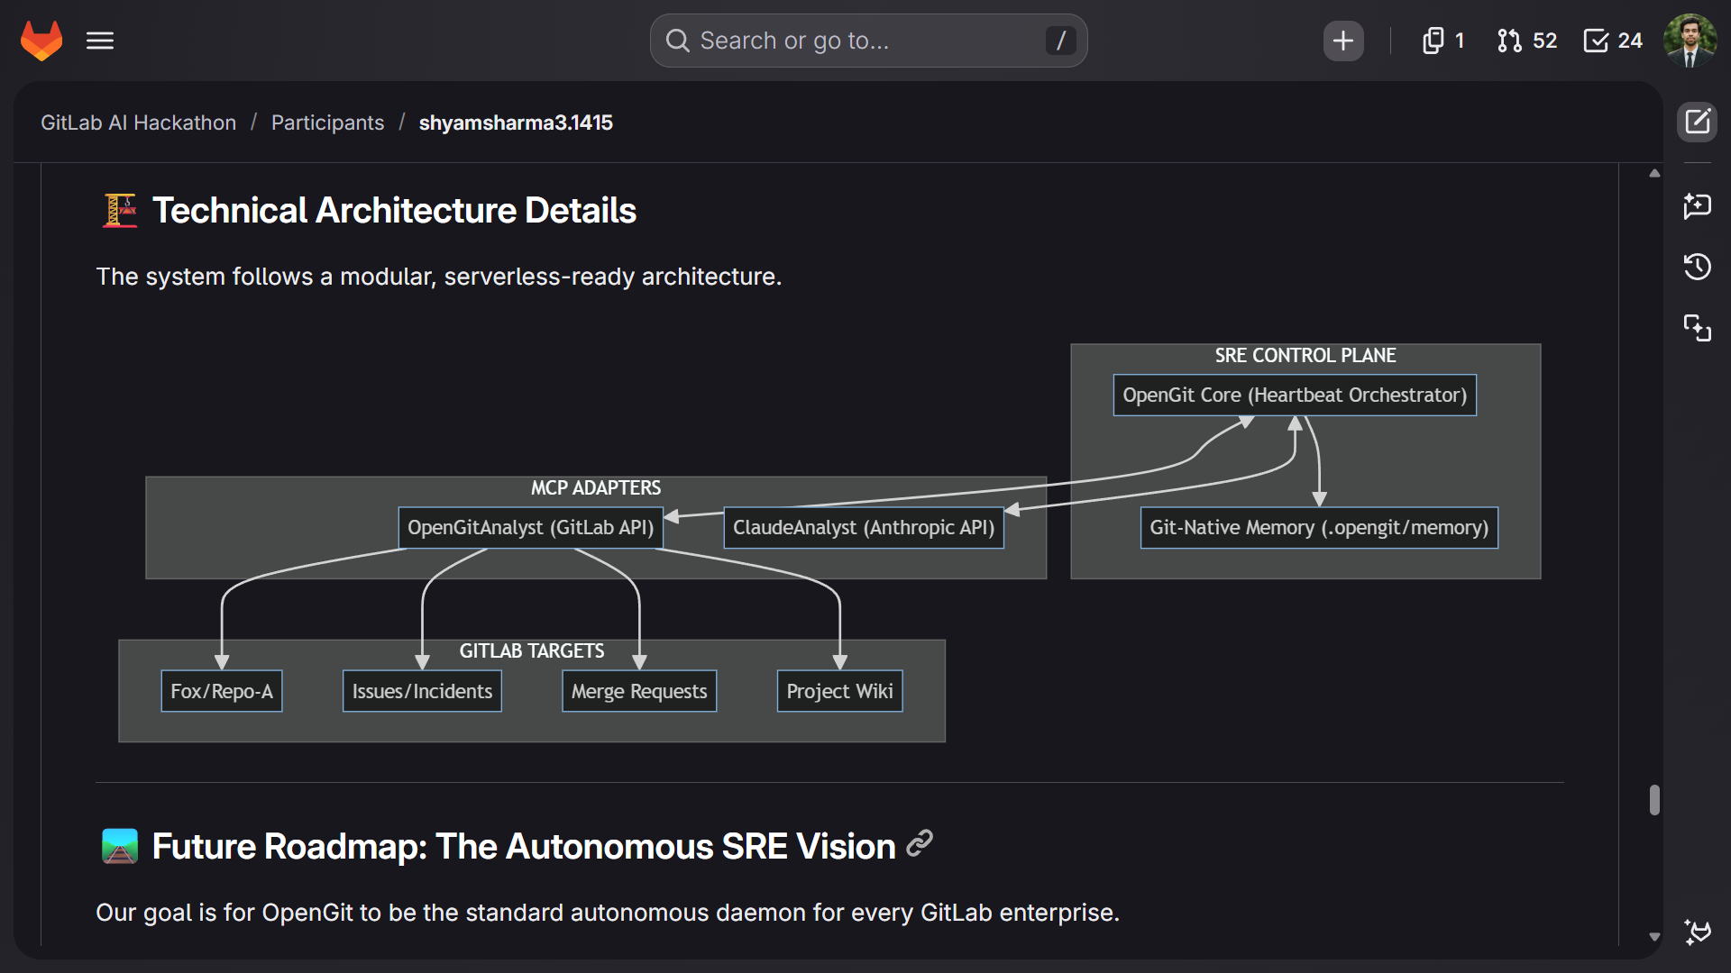
Task: Click the plus Create new button
Action: [x=1342, y=41]
